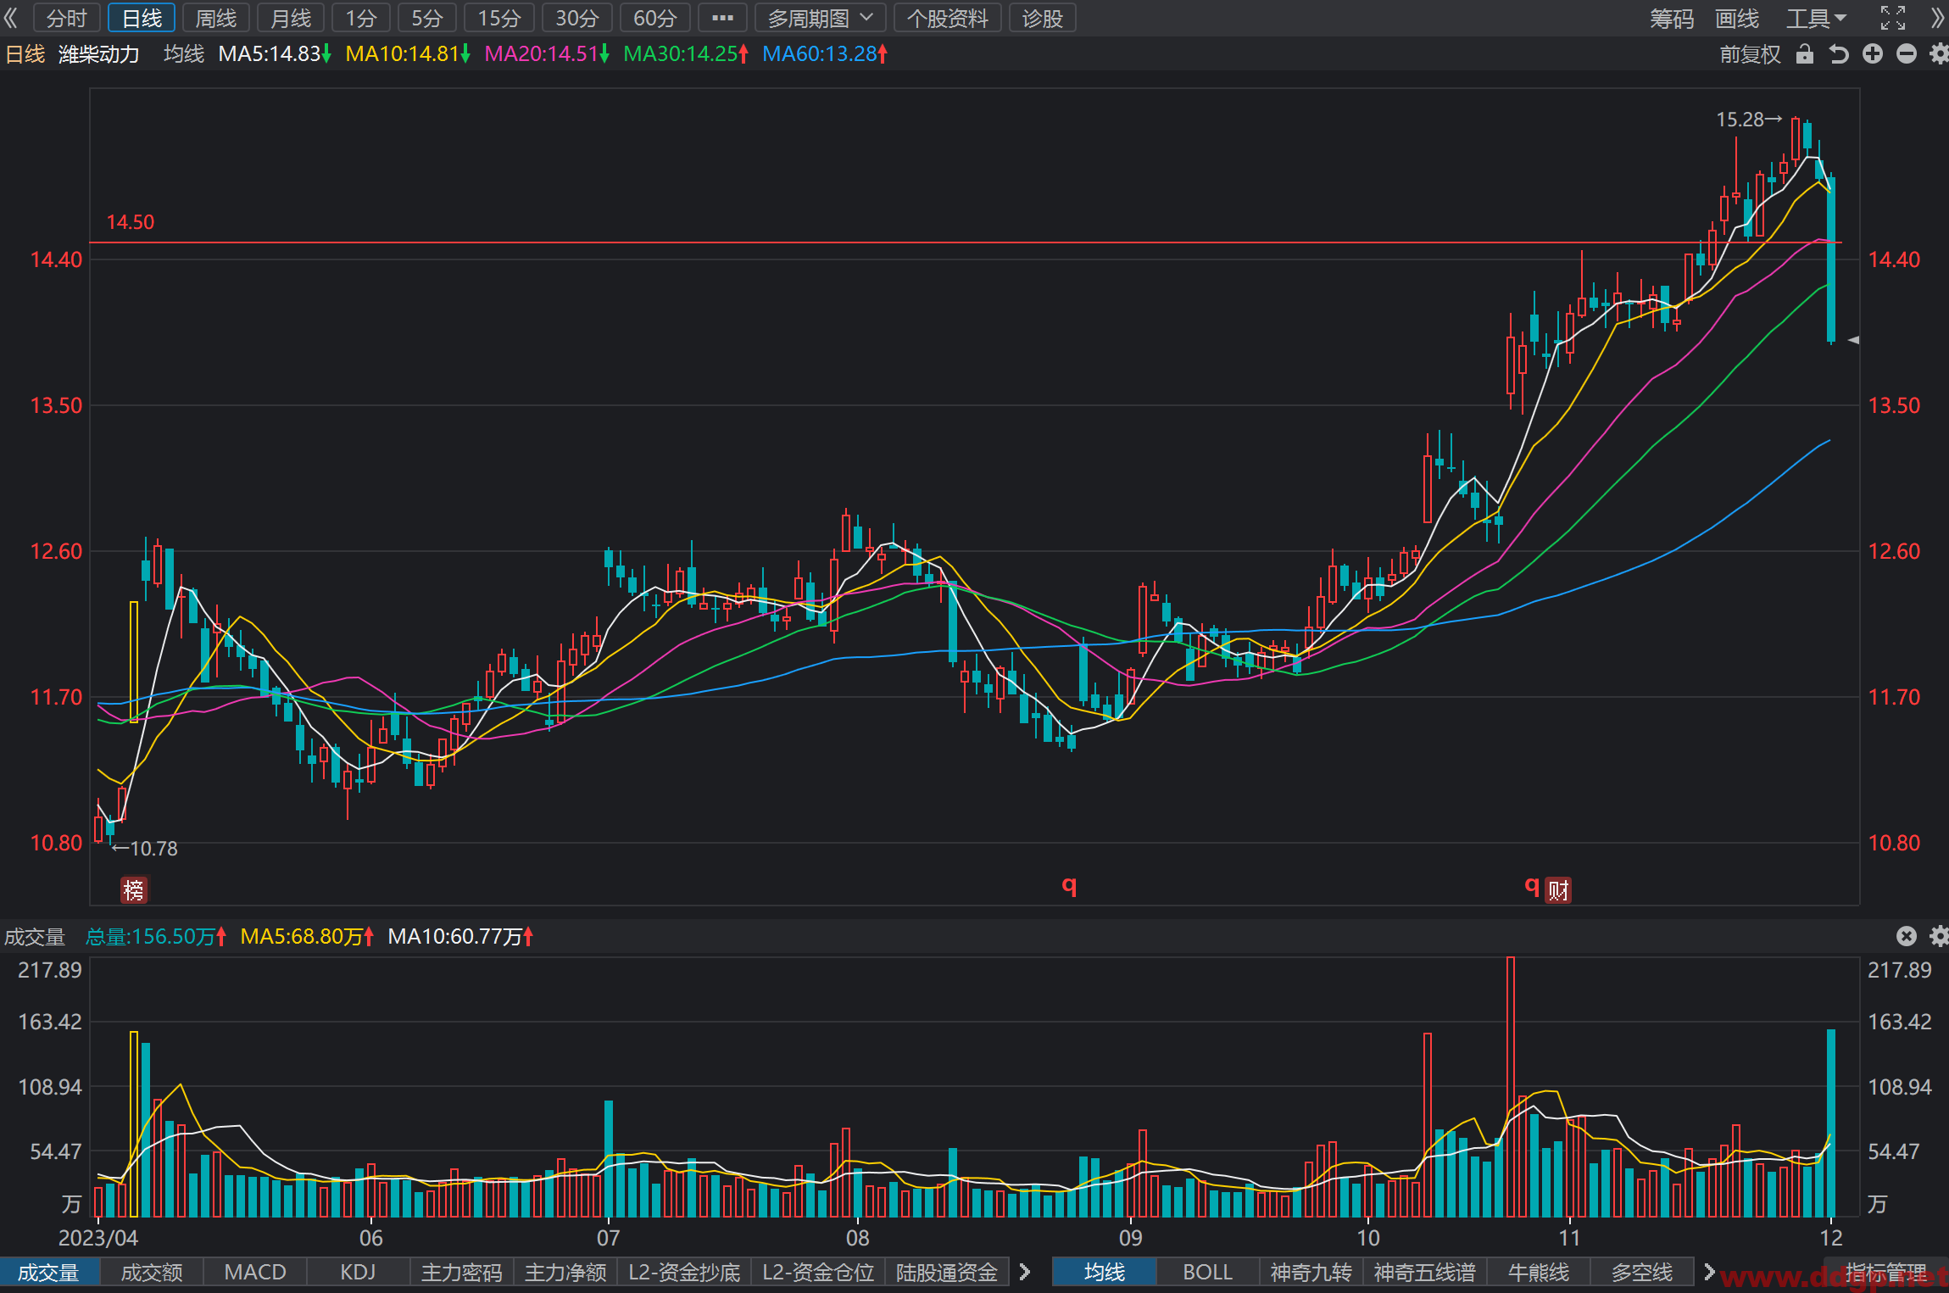Switch to the MACD indicator tab

click(x=255, y=1272)
